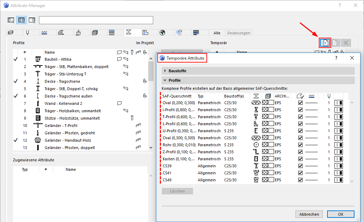
Task: Uncheck the Z-Profil row checkbox
Action: point(300,152)
